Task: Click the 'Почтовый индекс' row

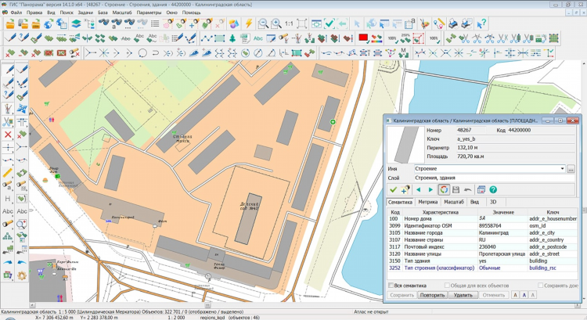Action: coord(483,246)
